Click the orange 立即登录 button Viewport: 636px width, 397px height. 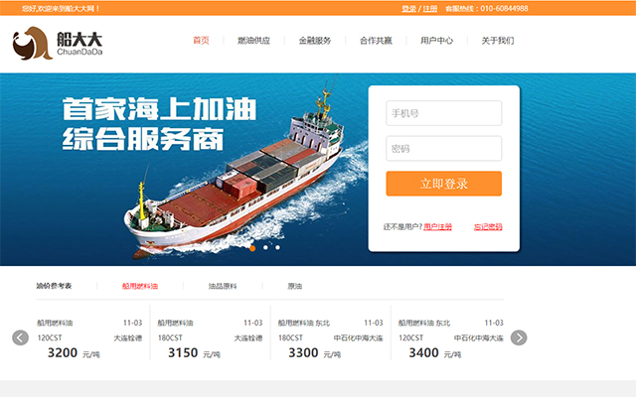[x=444, y=184]
